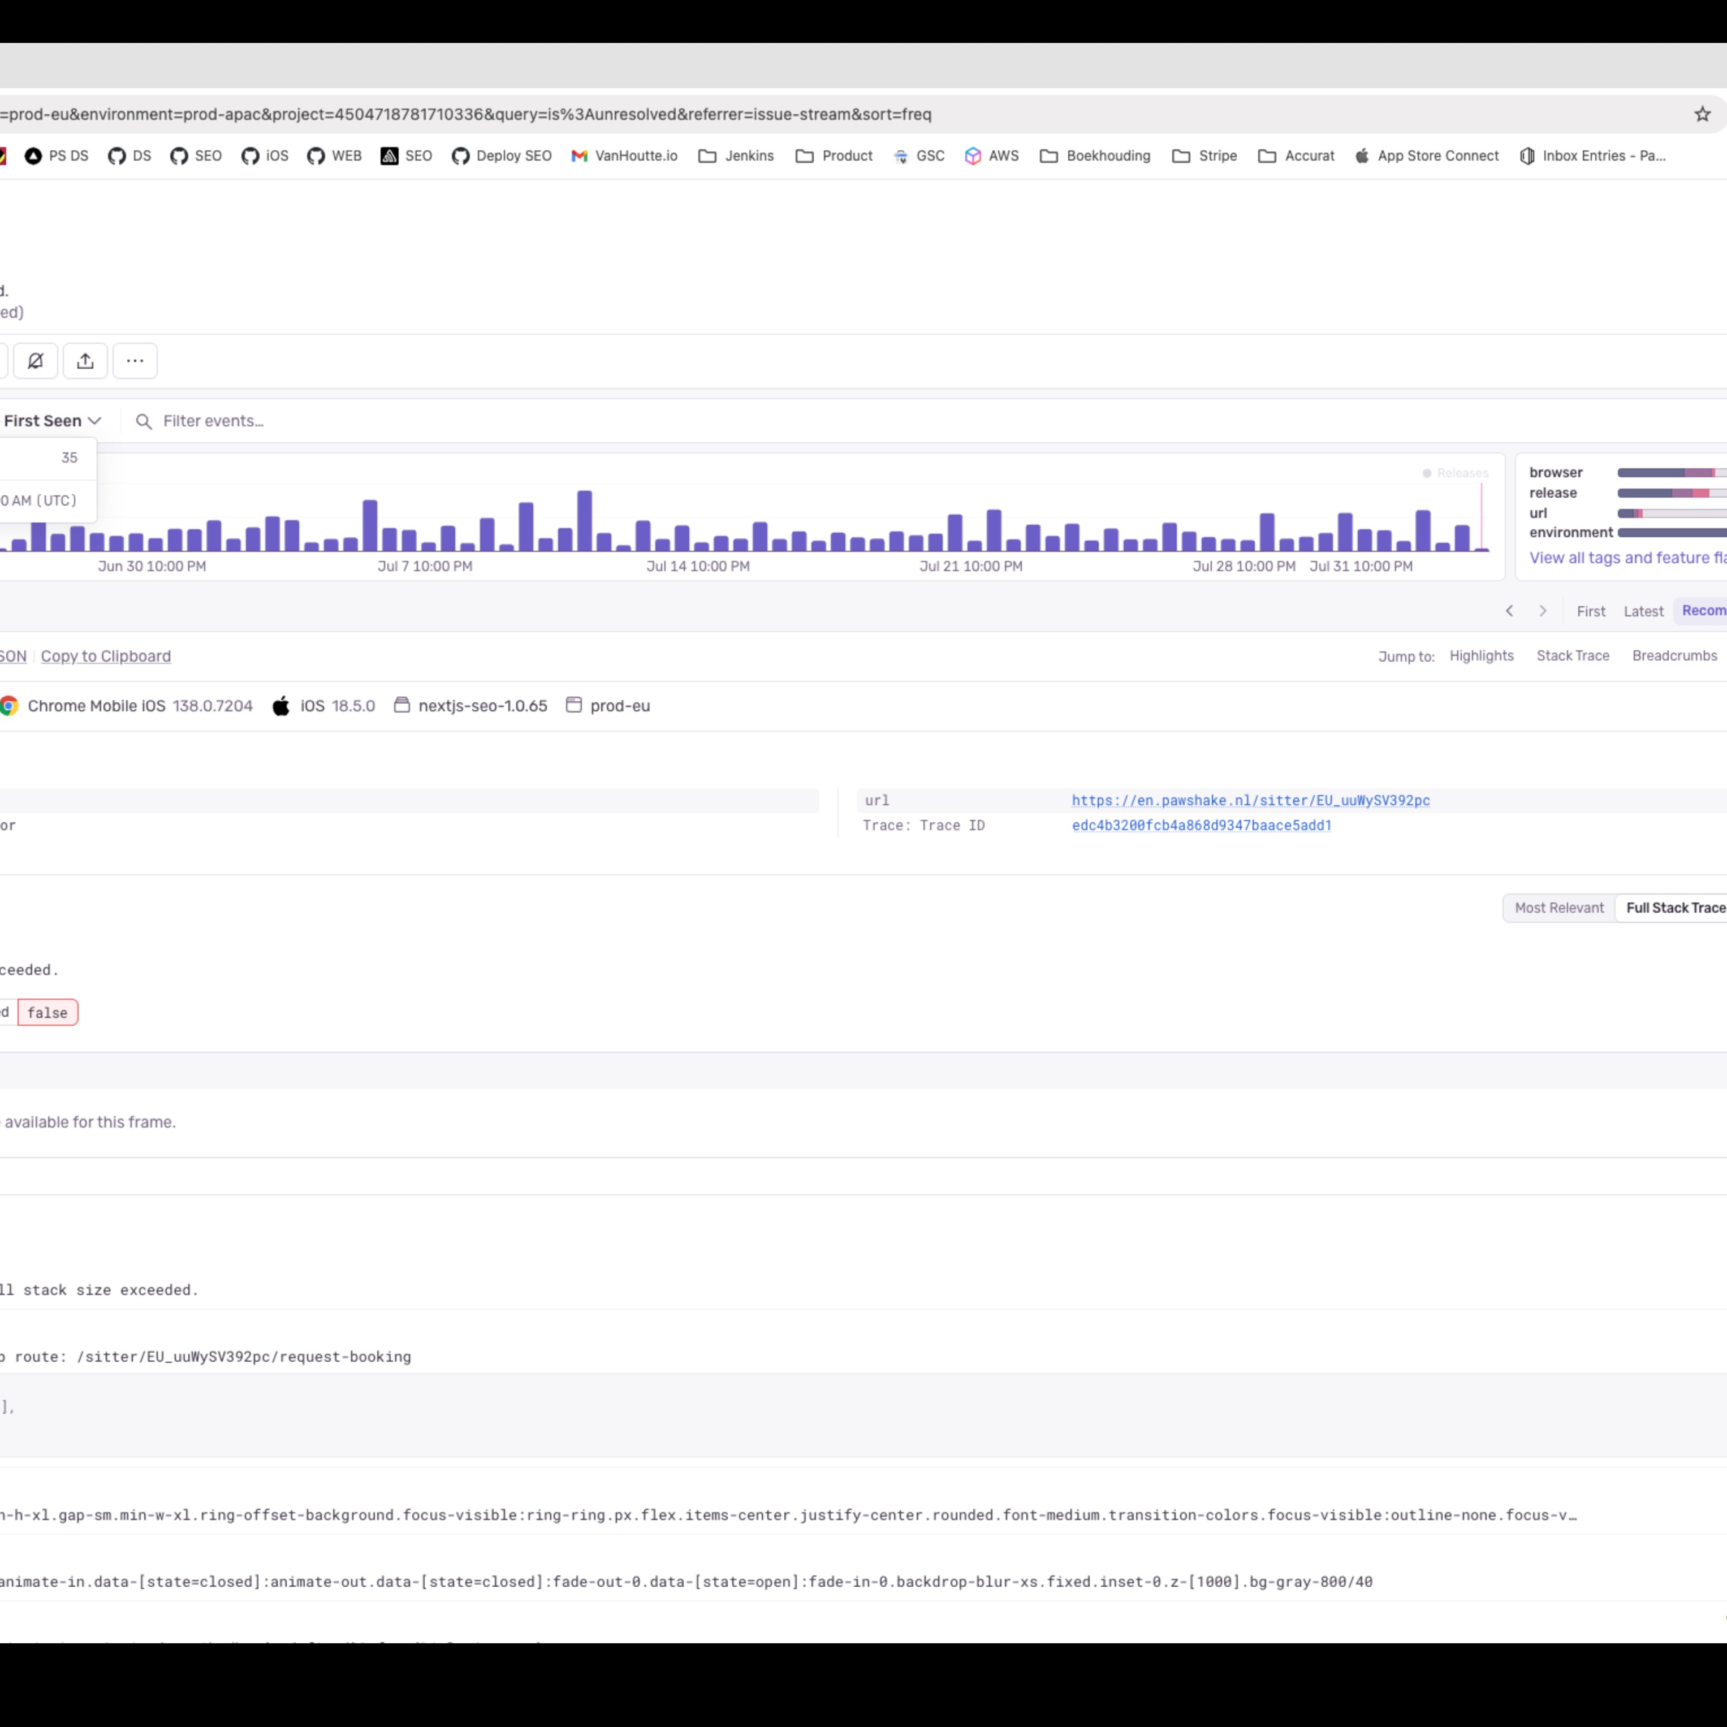Select the First event tab
The width and height of the screenshot is (1727, 1727).
coord(1590,611)
